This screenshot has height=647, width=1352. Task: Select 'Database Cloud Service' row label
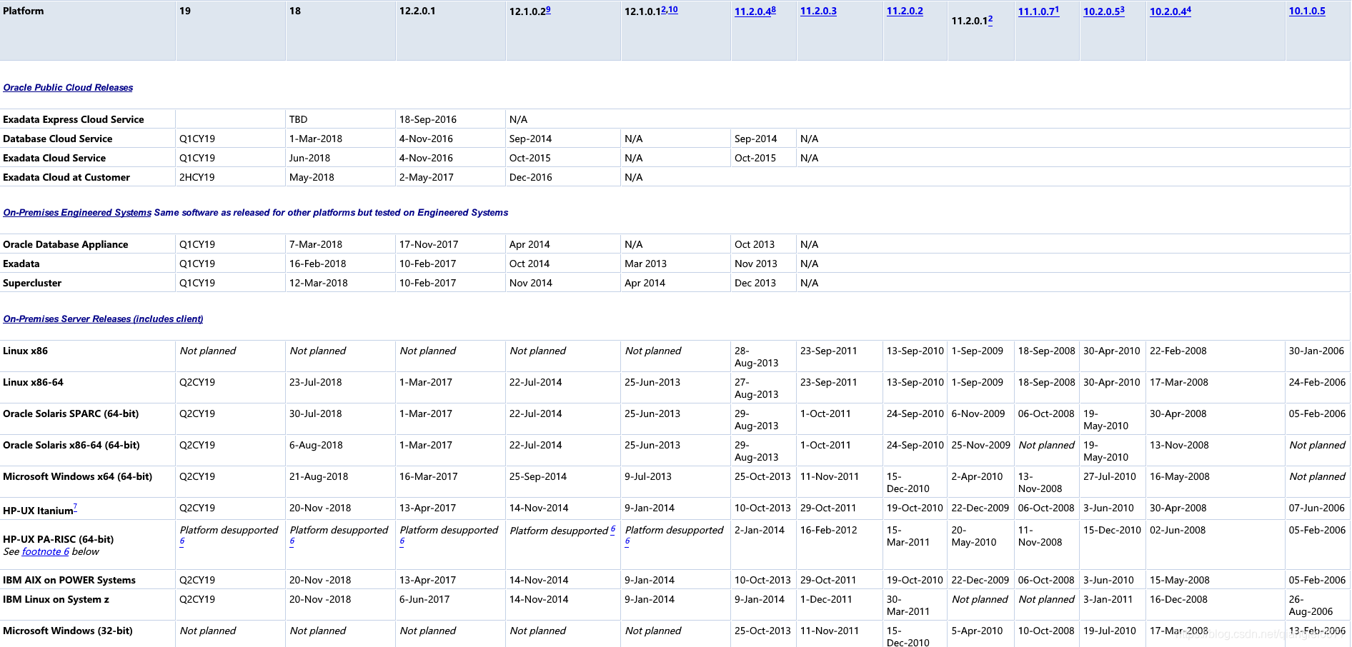pos(58,139)
